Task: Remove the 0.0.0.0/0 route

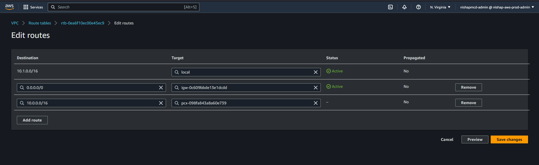Action: coord(468,87)
